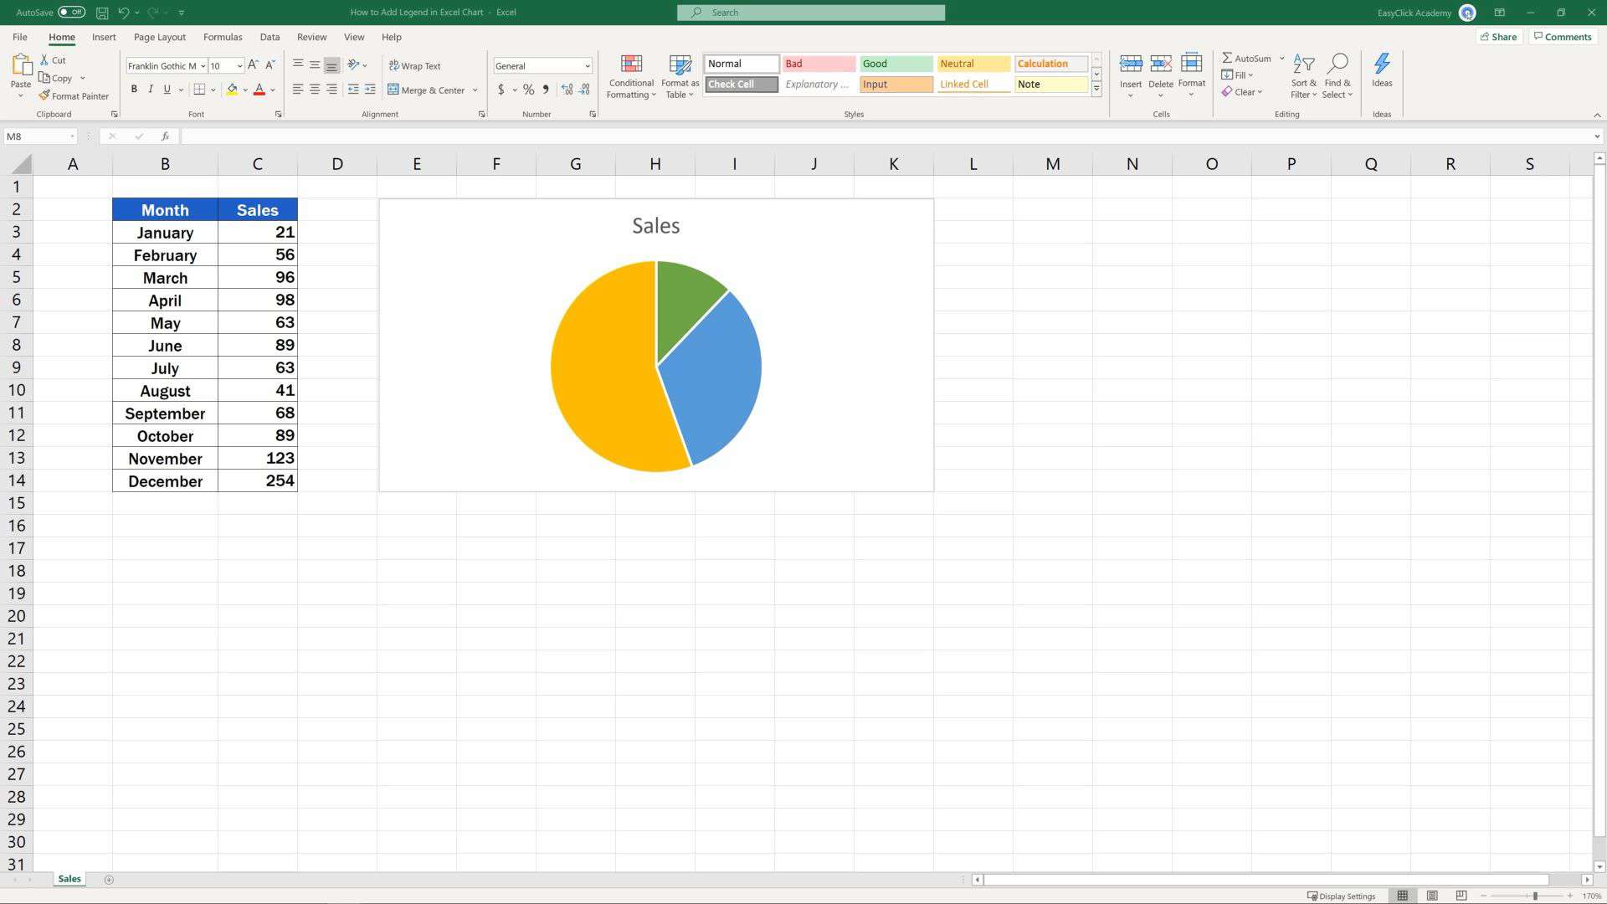
Task: Toggle Italic formatting
Action: [x=151, y=90]
